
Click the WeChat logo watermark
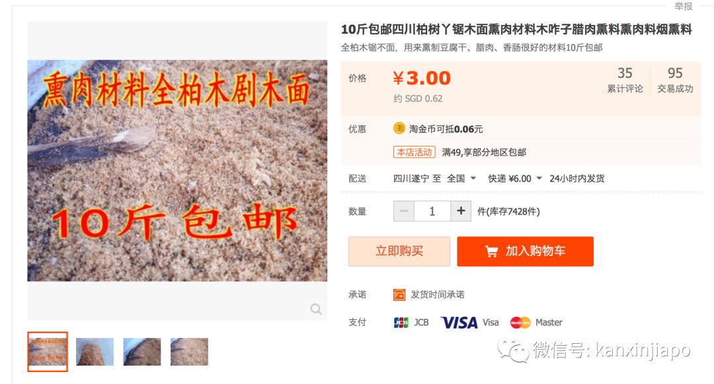[513, 350]
